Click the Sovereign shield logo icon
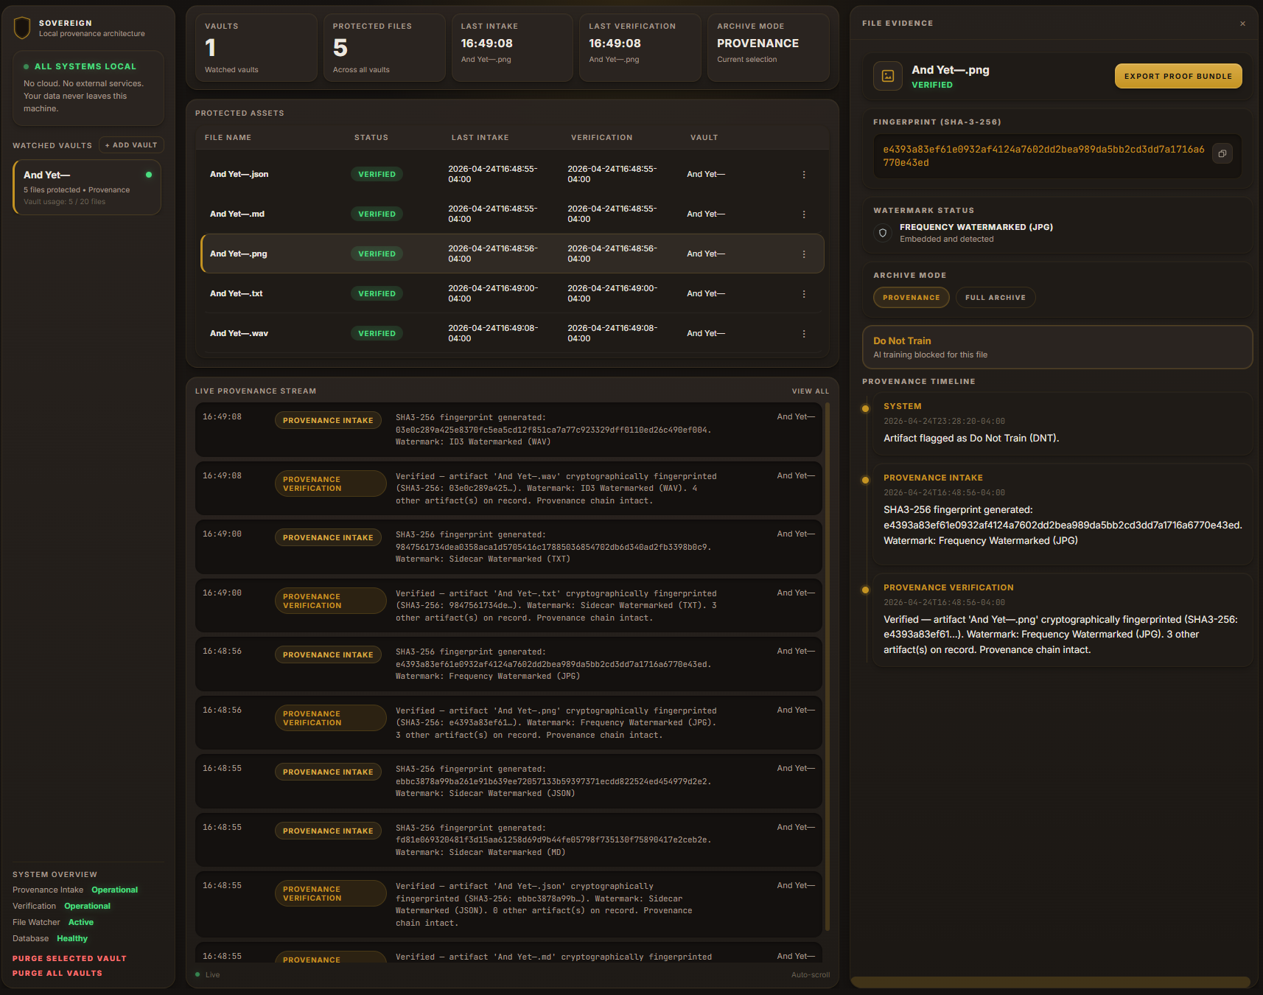This screenshot has height=995, width=1263. click(22, 28)
